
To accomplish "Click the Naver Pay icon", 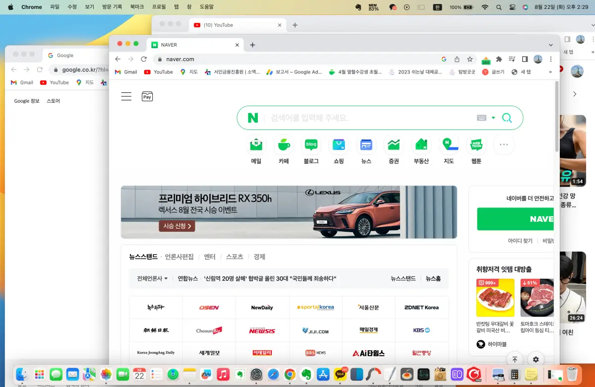I will tap(147, 97).
